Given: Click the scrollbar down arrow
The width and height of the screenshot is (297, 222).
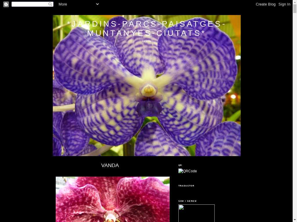Looking at the screenshot, I should [x=295, y=220].
